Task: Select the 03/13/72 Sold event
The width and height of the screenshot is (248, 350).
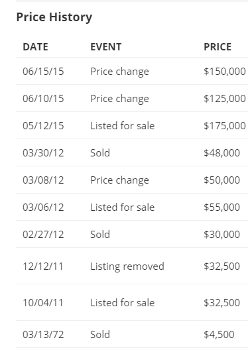Action: tap(100, 335)
